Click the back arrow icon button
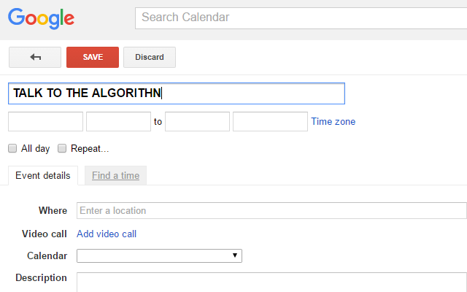Screen dimensions: 467x292 (x=35, y=57)
